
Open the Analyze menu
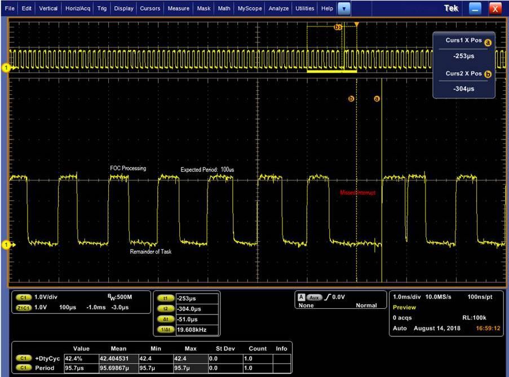pos(278,8)
